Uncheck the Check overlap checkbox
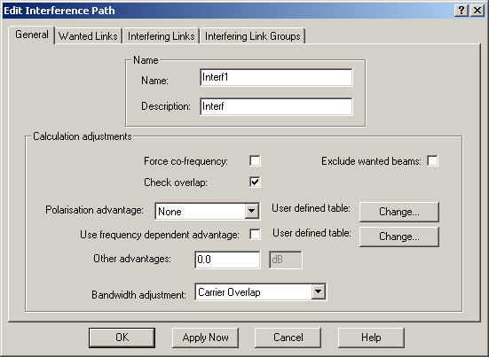Screen dimensions: 489x357 click(x=255, y=182)
